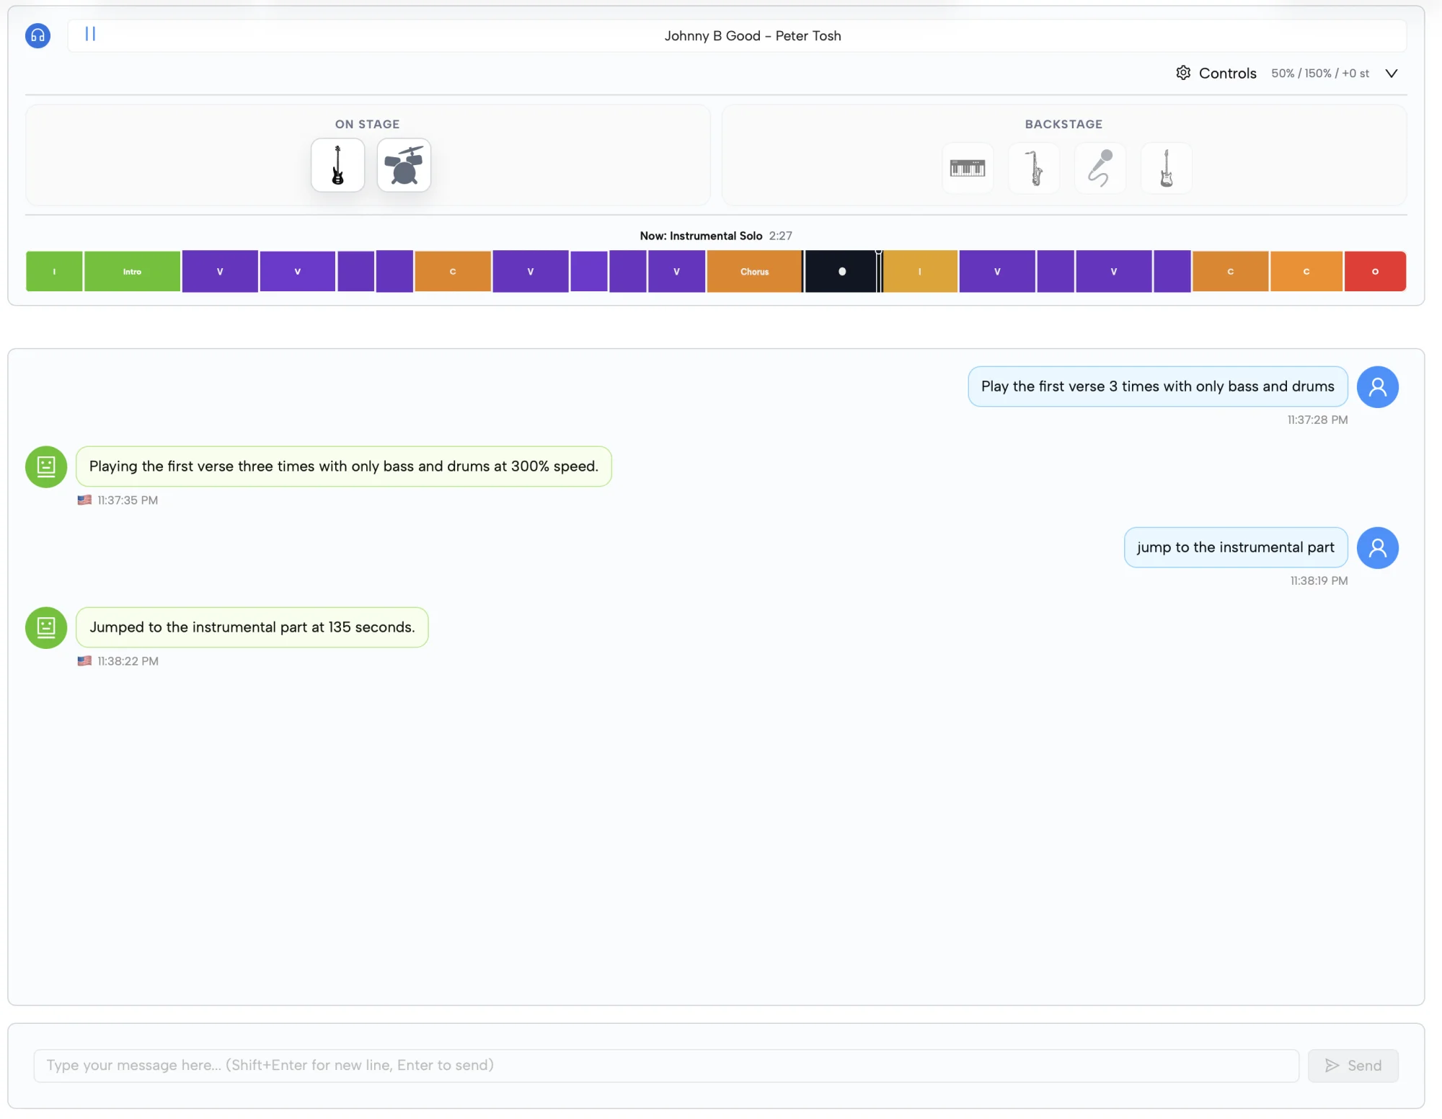
Task: Select the 'jump to the instrumental part' message
Action: [1235, 547]
